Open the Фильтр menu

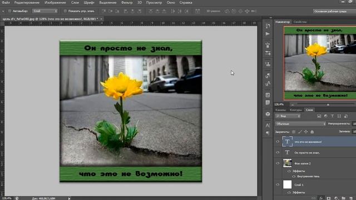(127, 2)
